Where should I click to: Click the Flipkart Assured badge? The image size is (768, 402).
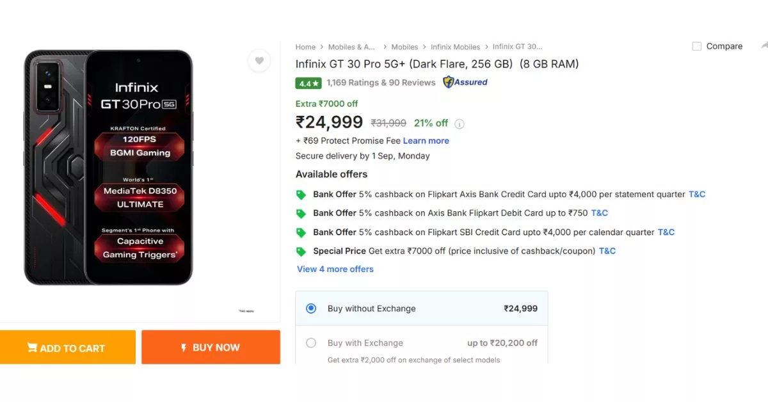click(x=465, y=83)
